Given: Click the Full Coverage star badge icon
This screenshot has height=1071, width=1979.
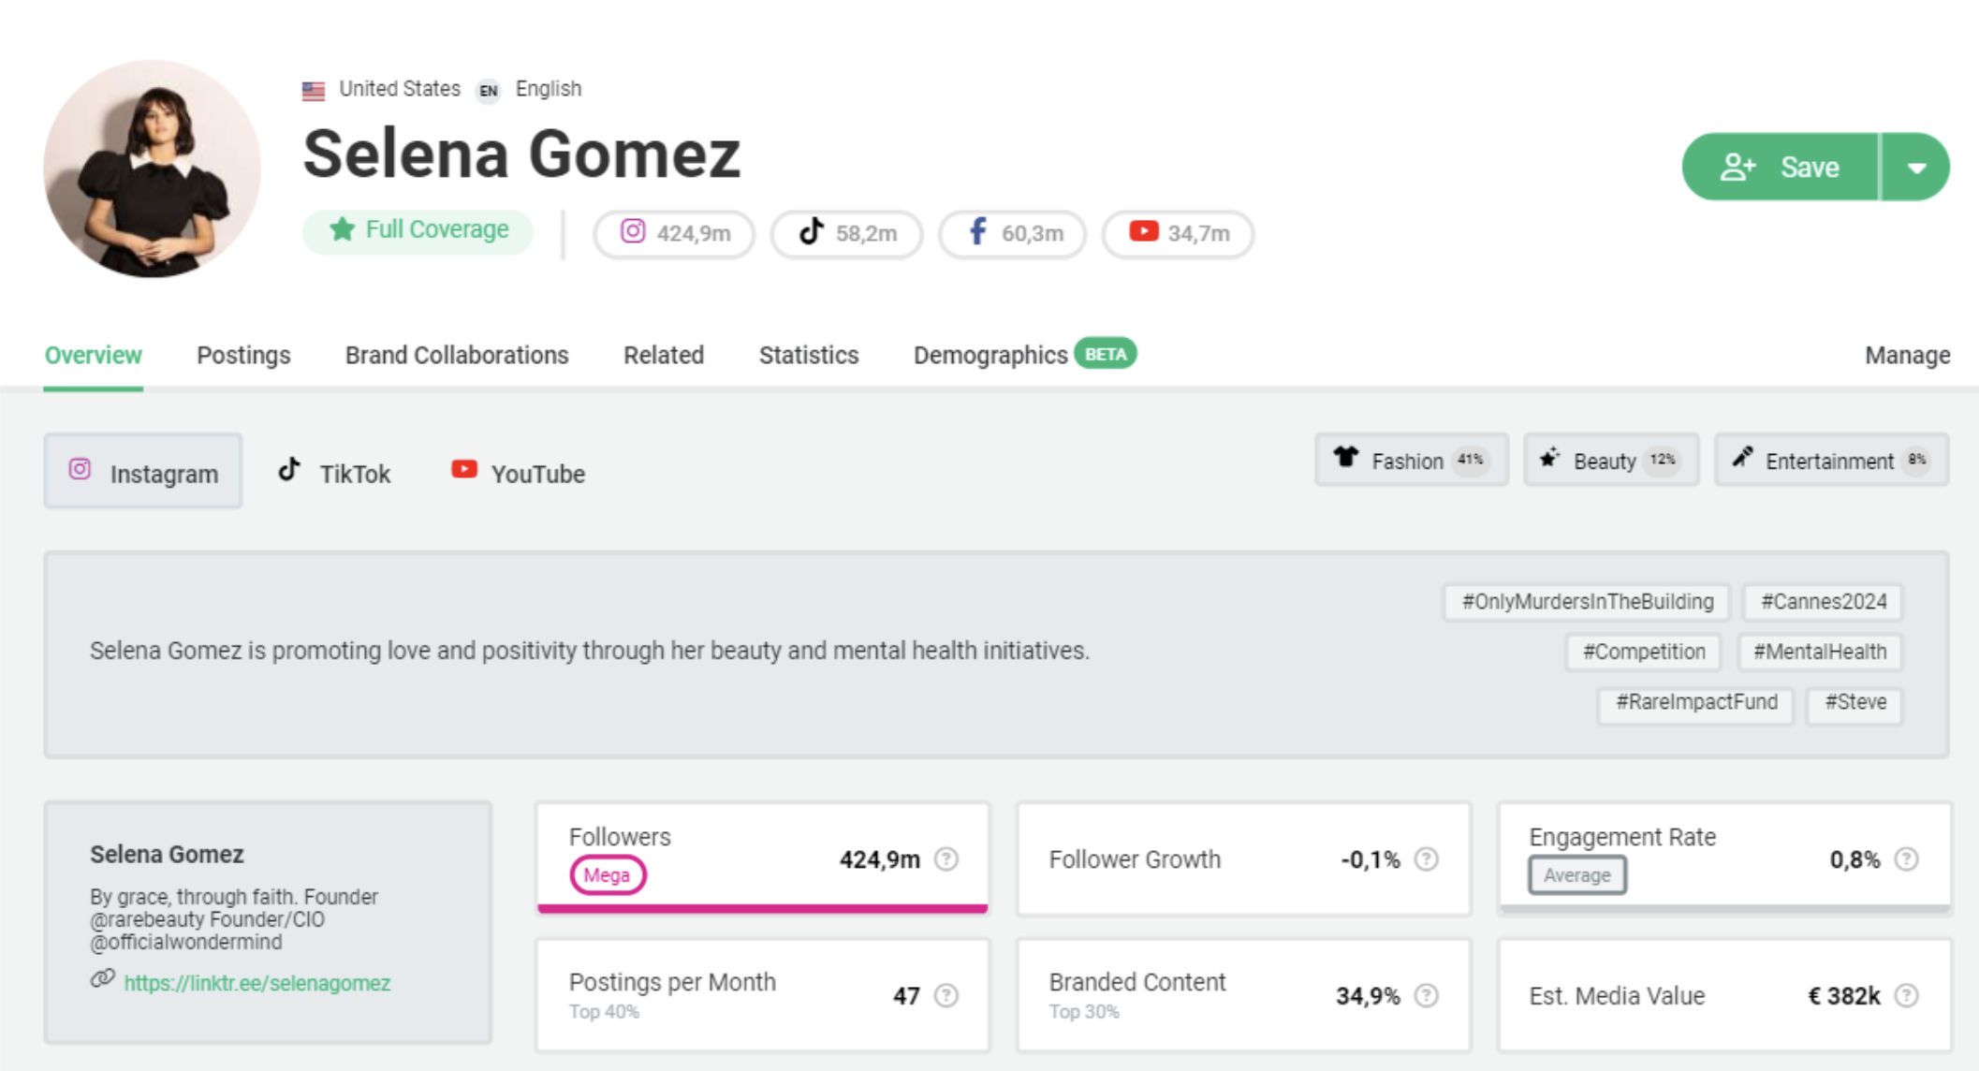Looking at the screenshot, I should [341, 228].
